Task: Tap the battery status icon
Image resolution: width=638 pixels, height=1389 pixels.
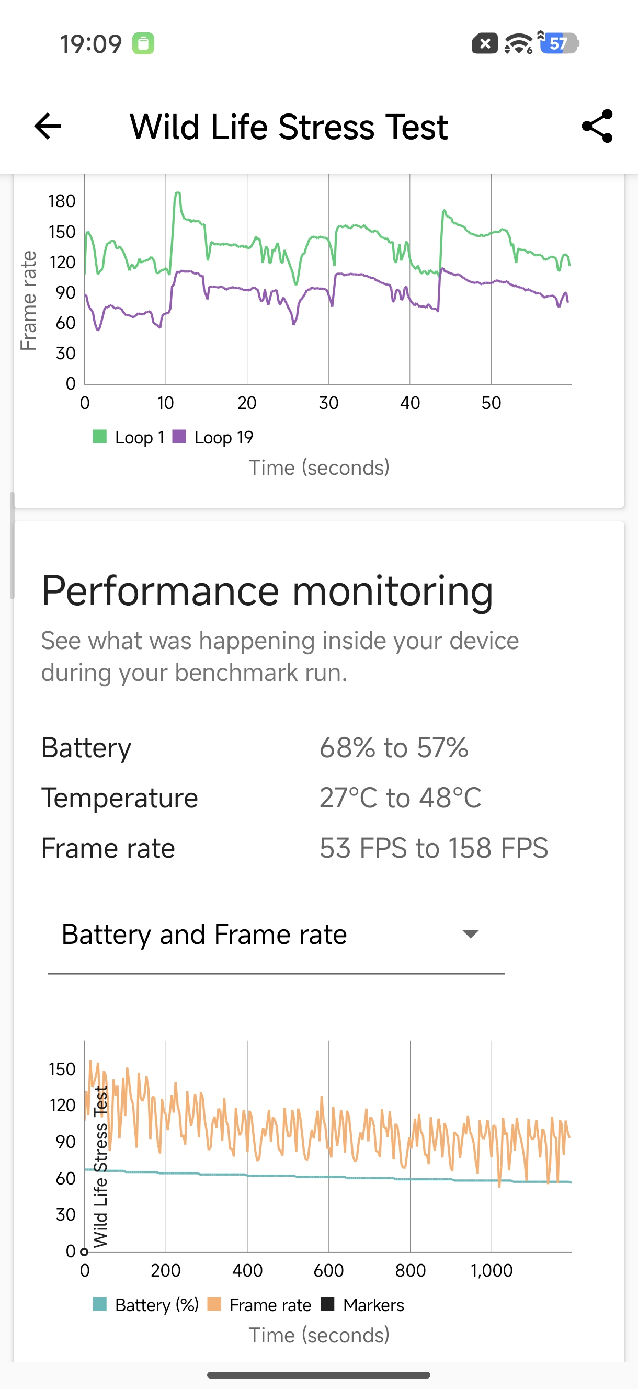Action: pos(562,44)
